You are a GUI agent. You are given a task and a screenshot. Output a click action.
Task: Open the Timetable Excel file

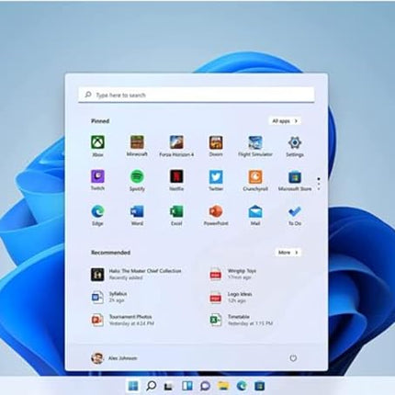241,320
